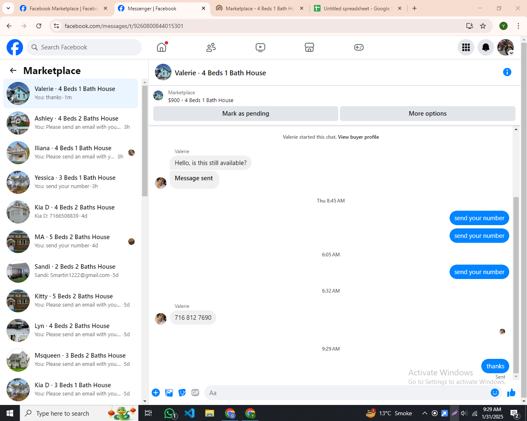The image size is (527, 421).
Task: Focus the Search Facebook box
Action: point(84,47)
